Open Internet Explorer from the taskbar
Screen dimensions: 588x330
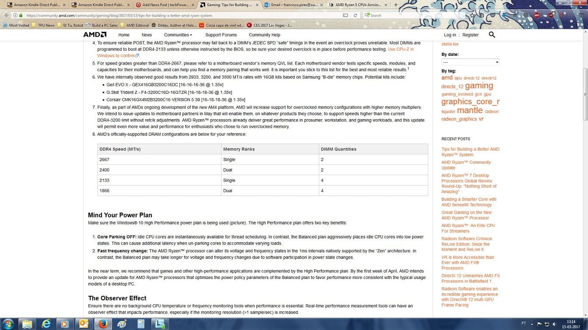[46, 324]
